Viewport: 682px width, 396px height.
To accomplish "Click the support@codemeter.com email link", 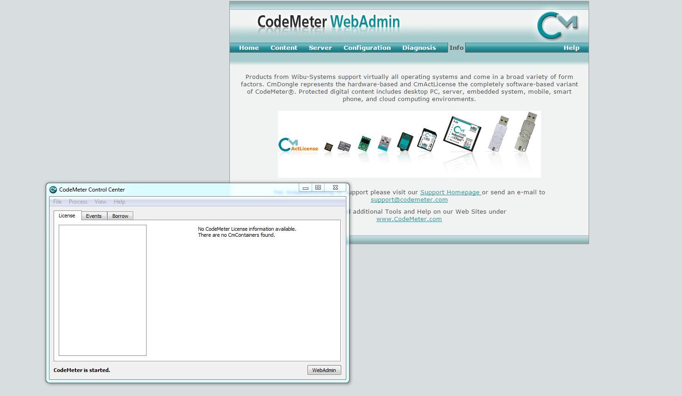I will 409,200.
